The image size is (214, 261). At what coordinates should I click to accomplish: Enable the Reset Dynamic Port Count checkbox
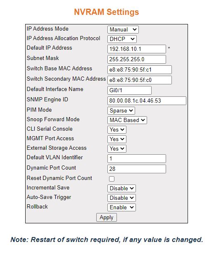point(112,179)
